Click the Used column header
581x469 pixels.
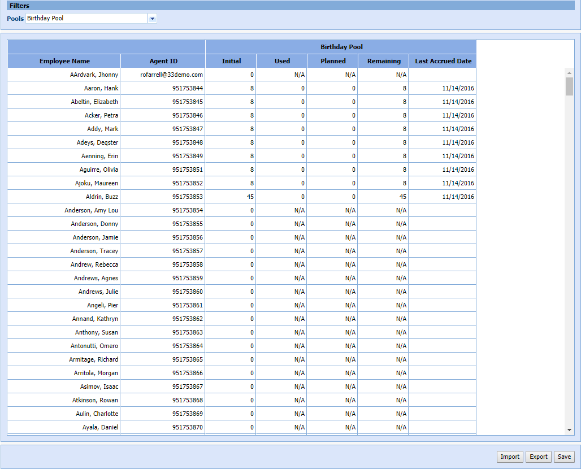click(x=282, y=61)
